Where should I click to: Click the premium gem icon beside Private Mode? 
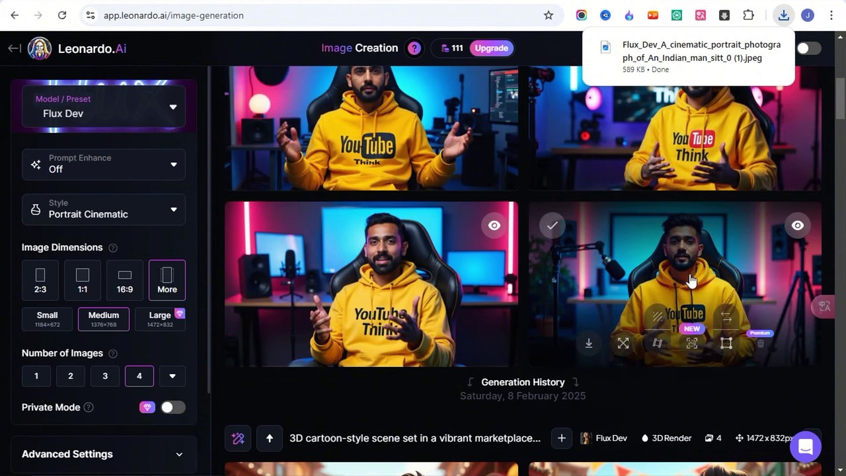click(x=147, y=407)
